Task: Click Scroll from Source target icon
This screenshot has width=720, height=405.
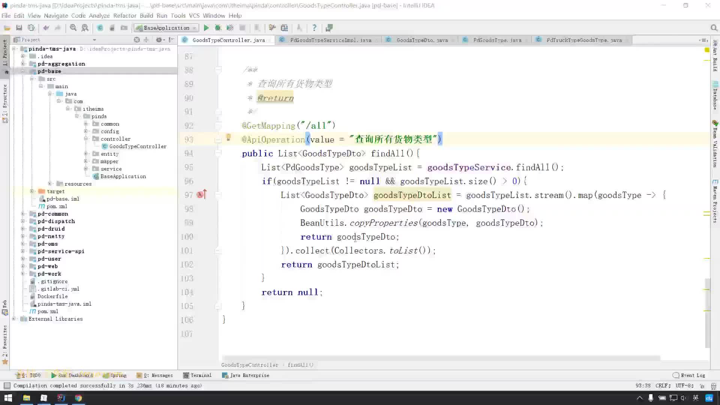Action: pos(137,40)
